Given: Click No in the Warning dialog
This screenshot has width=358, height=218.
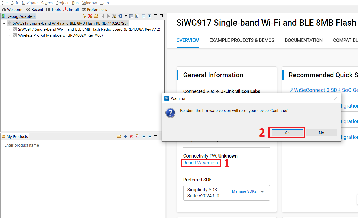Looking at the screenshot, I should point(321,133).
